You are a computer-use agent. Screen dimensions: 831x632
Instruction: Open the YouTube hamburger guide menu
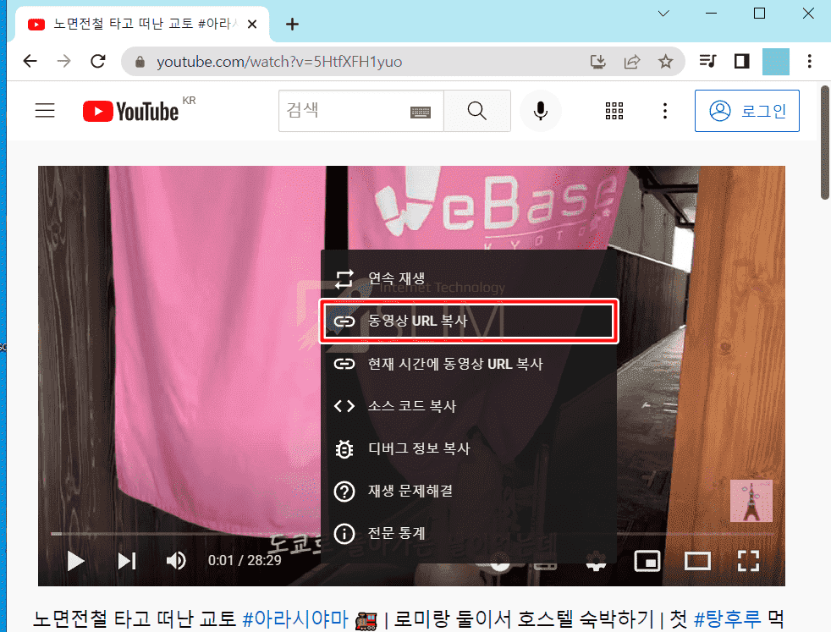point(45,110)
